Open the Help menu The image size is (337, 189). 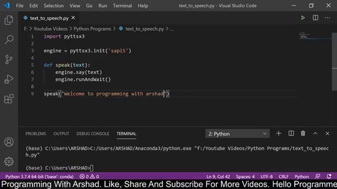click(143, 6)
